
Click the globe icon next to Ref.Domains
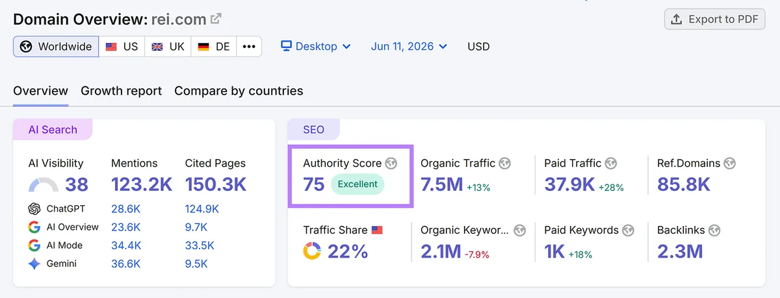[730, 163]
